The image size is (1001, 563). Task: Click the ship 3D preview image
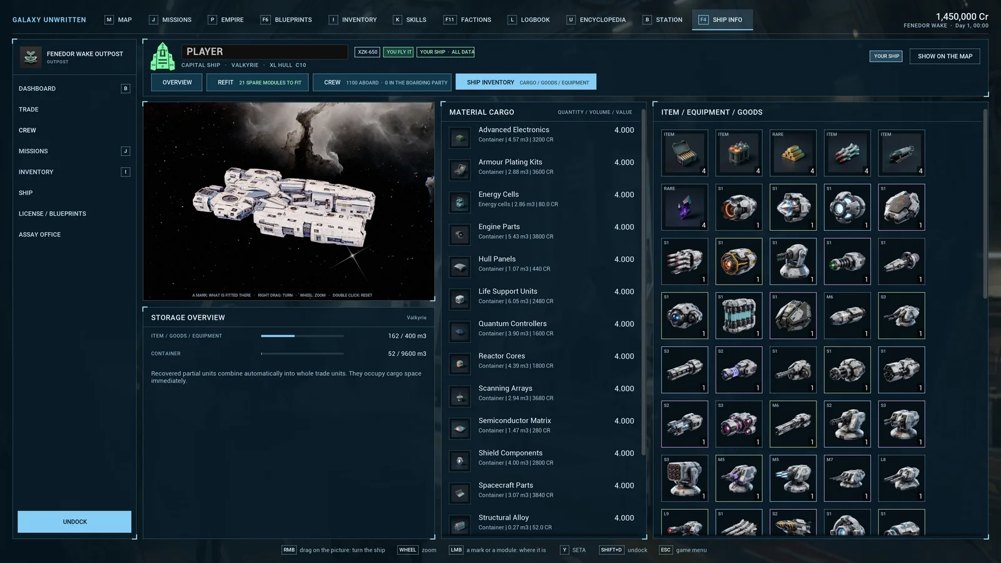tap(288, 201)
